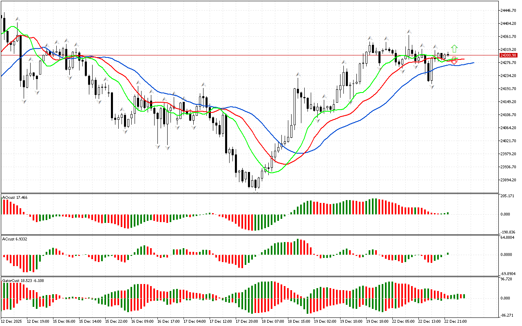Select the GatorCust indicator label

coord(23,280)
